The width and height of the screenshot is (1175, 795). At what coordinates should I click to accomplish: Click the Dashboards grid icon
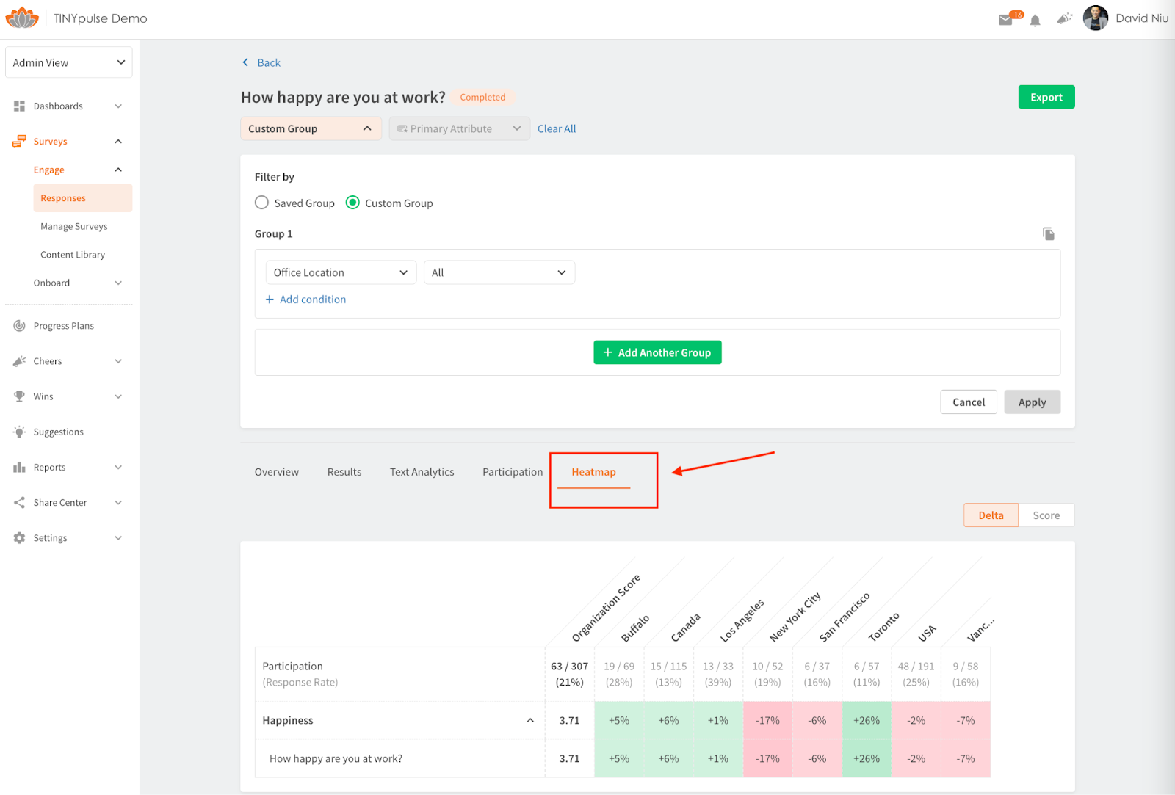(x=20, y=106)
